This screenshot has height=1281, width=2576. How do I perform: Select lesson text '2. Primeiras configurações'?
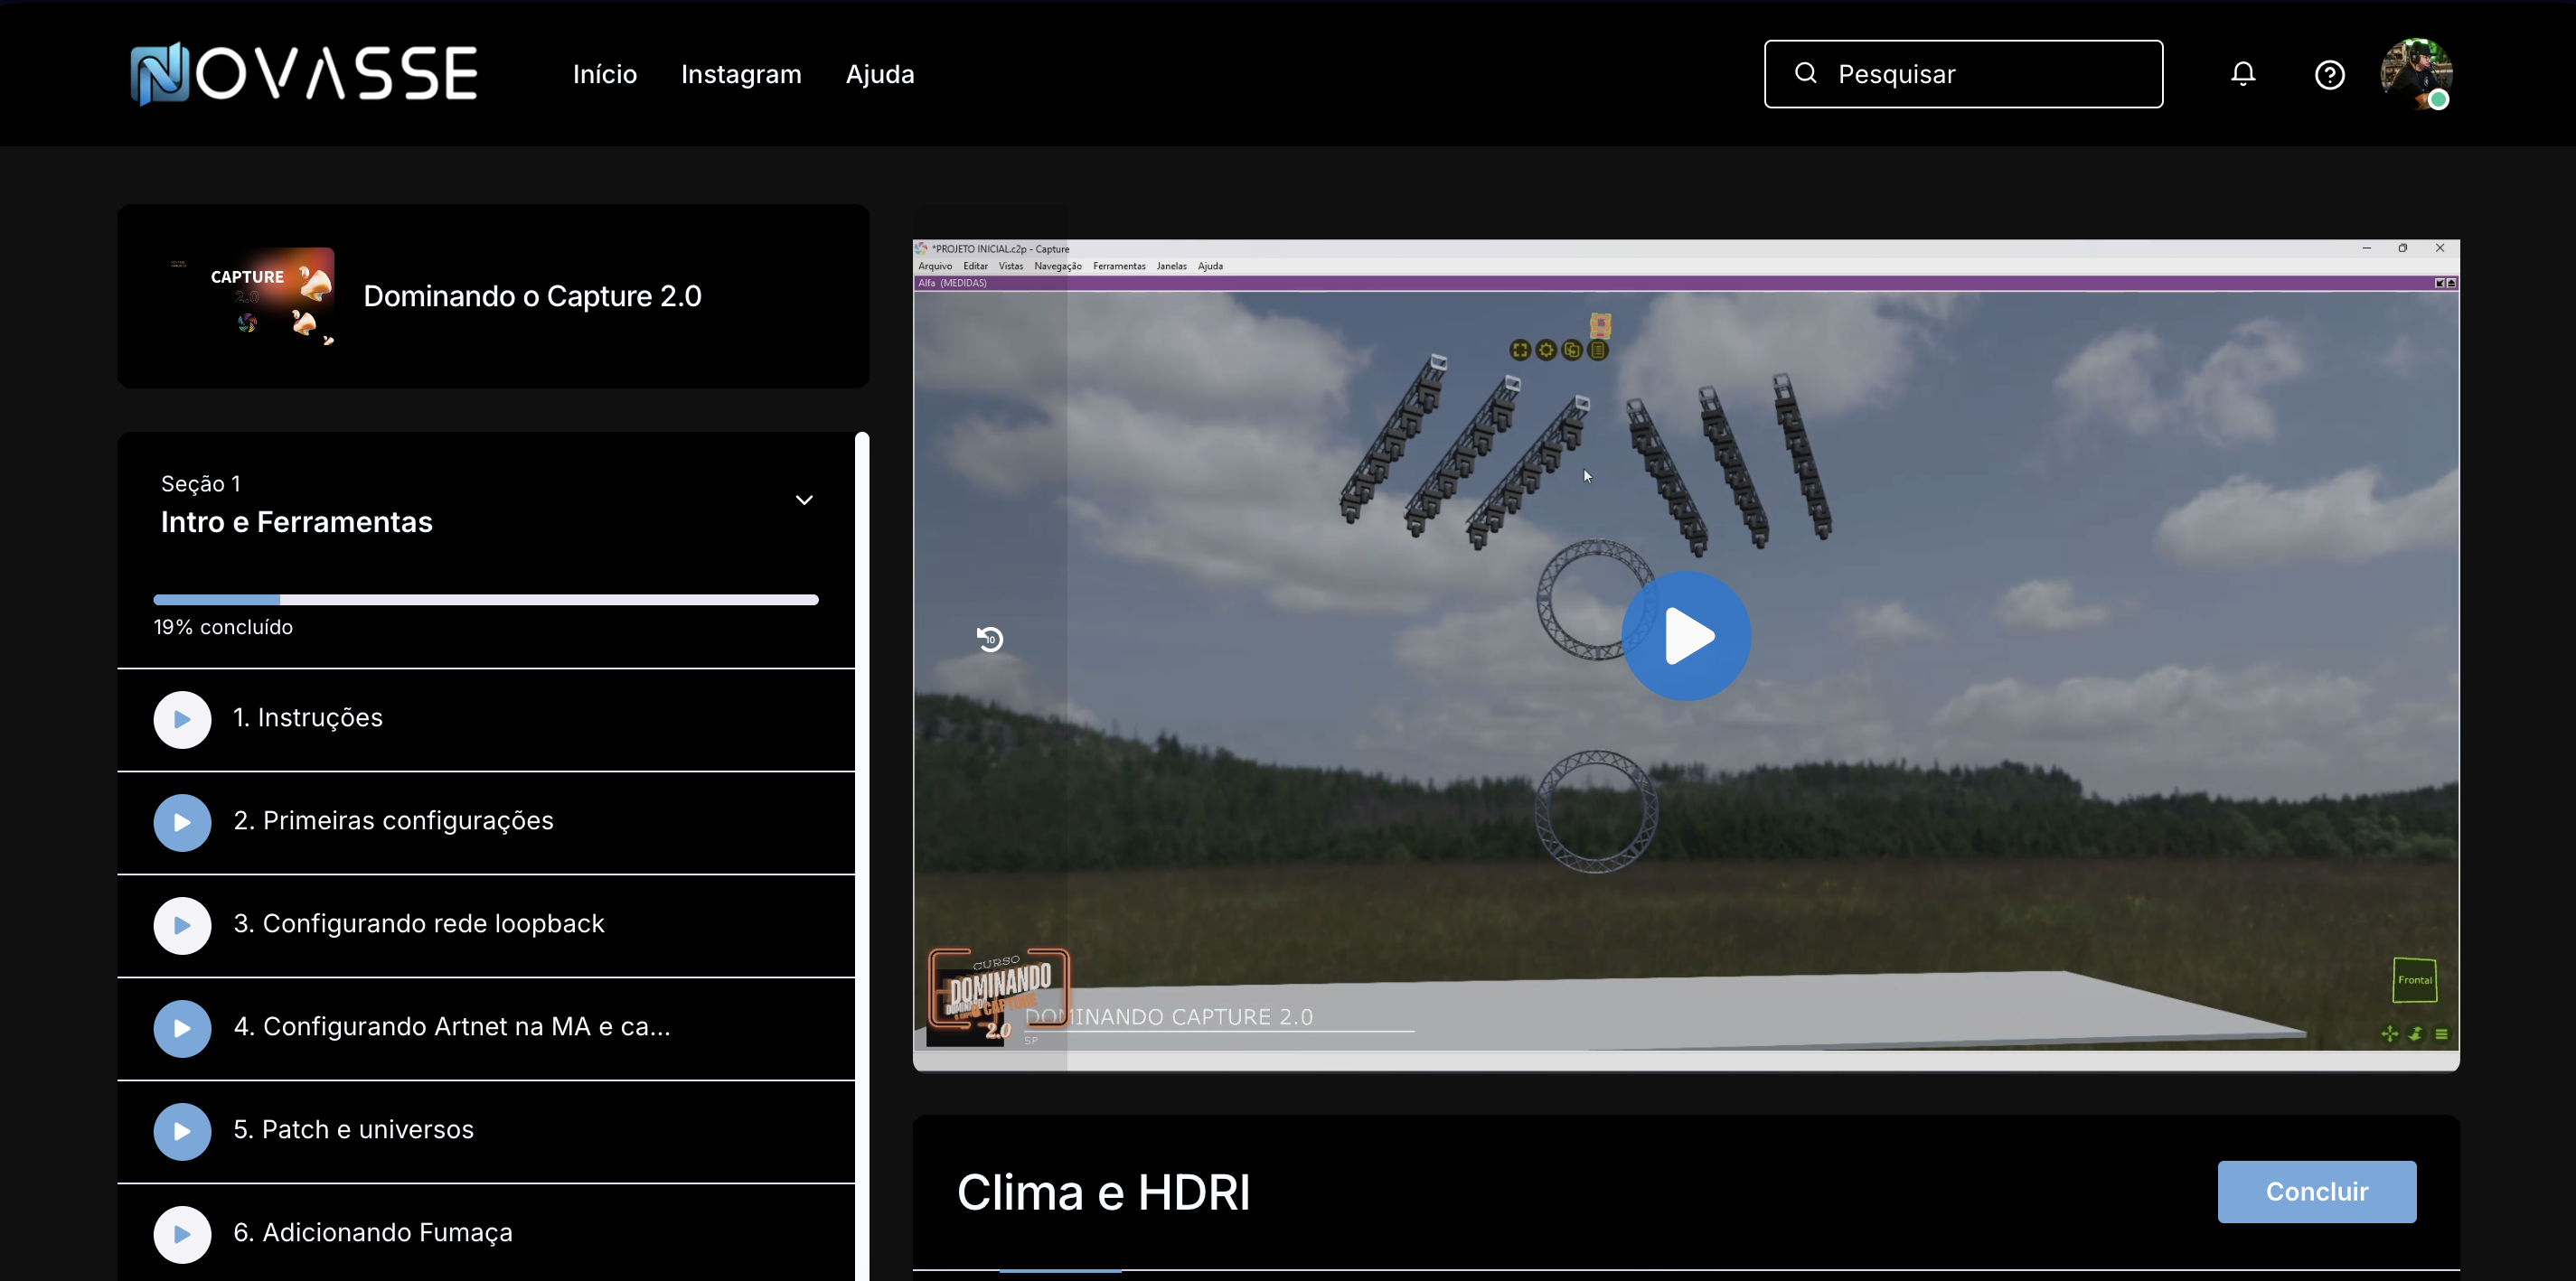(x=393, y=820)
